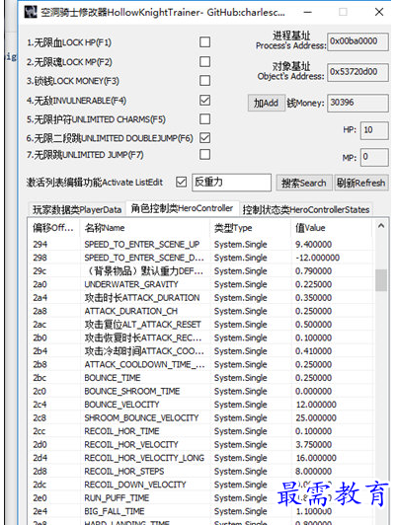The image size is (397, 525).
Task: Select the RECOIL_HOR_VELOCITY_LONG row
Action: (200, 458)
